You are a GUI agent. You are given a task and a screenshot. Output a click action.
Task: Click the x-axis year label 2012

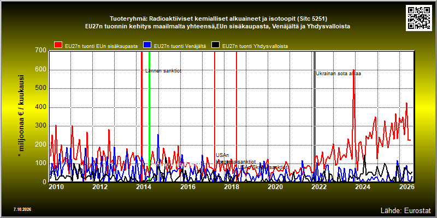coord(100,187)
